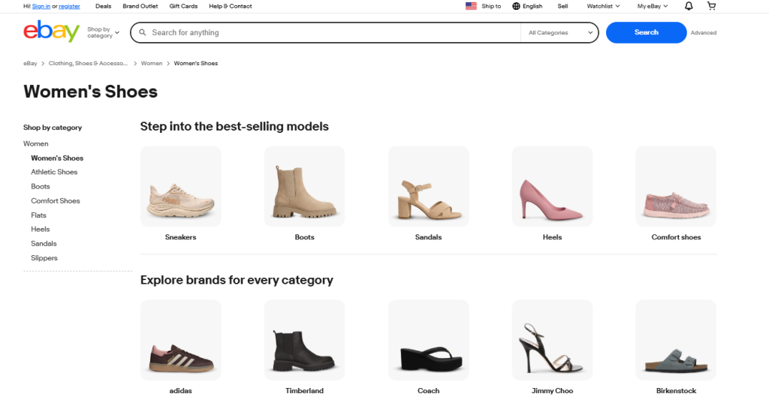Click the globe English language icon
This screenshot has width=769, height=403.
click(517, 6)
